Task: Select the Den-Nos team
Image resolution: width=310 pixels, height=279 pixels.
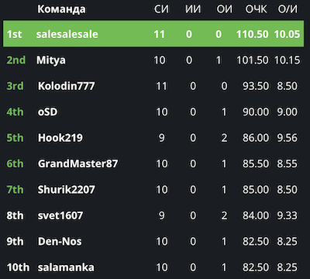Action: click(60, 241)
